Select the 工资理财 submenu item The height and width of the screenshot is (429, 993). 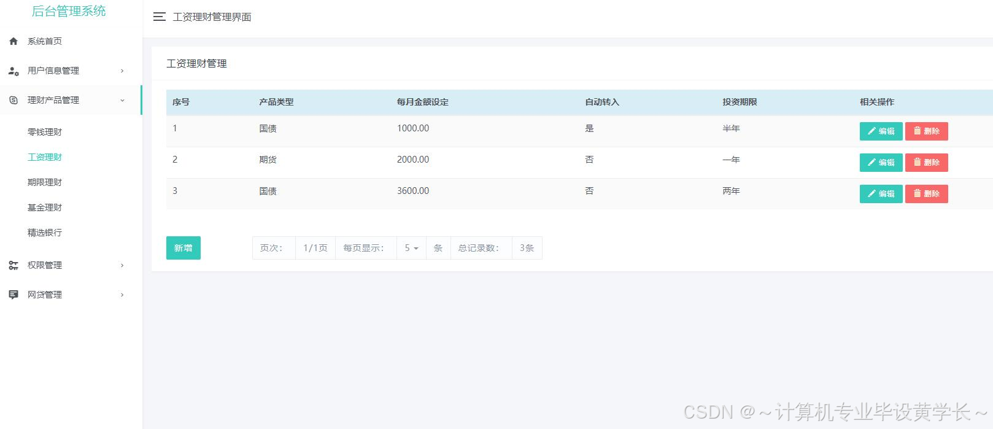(x=45, y=157)
